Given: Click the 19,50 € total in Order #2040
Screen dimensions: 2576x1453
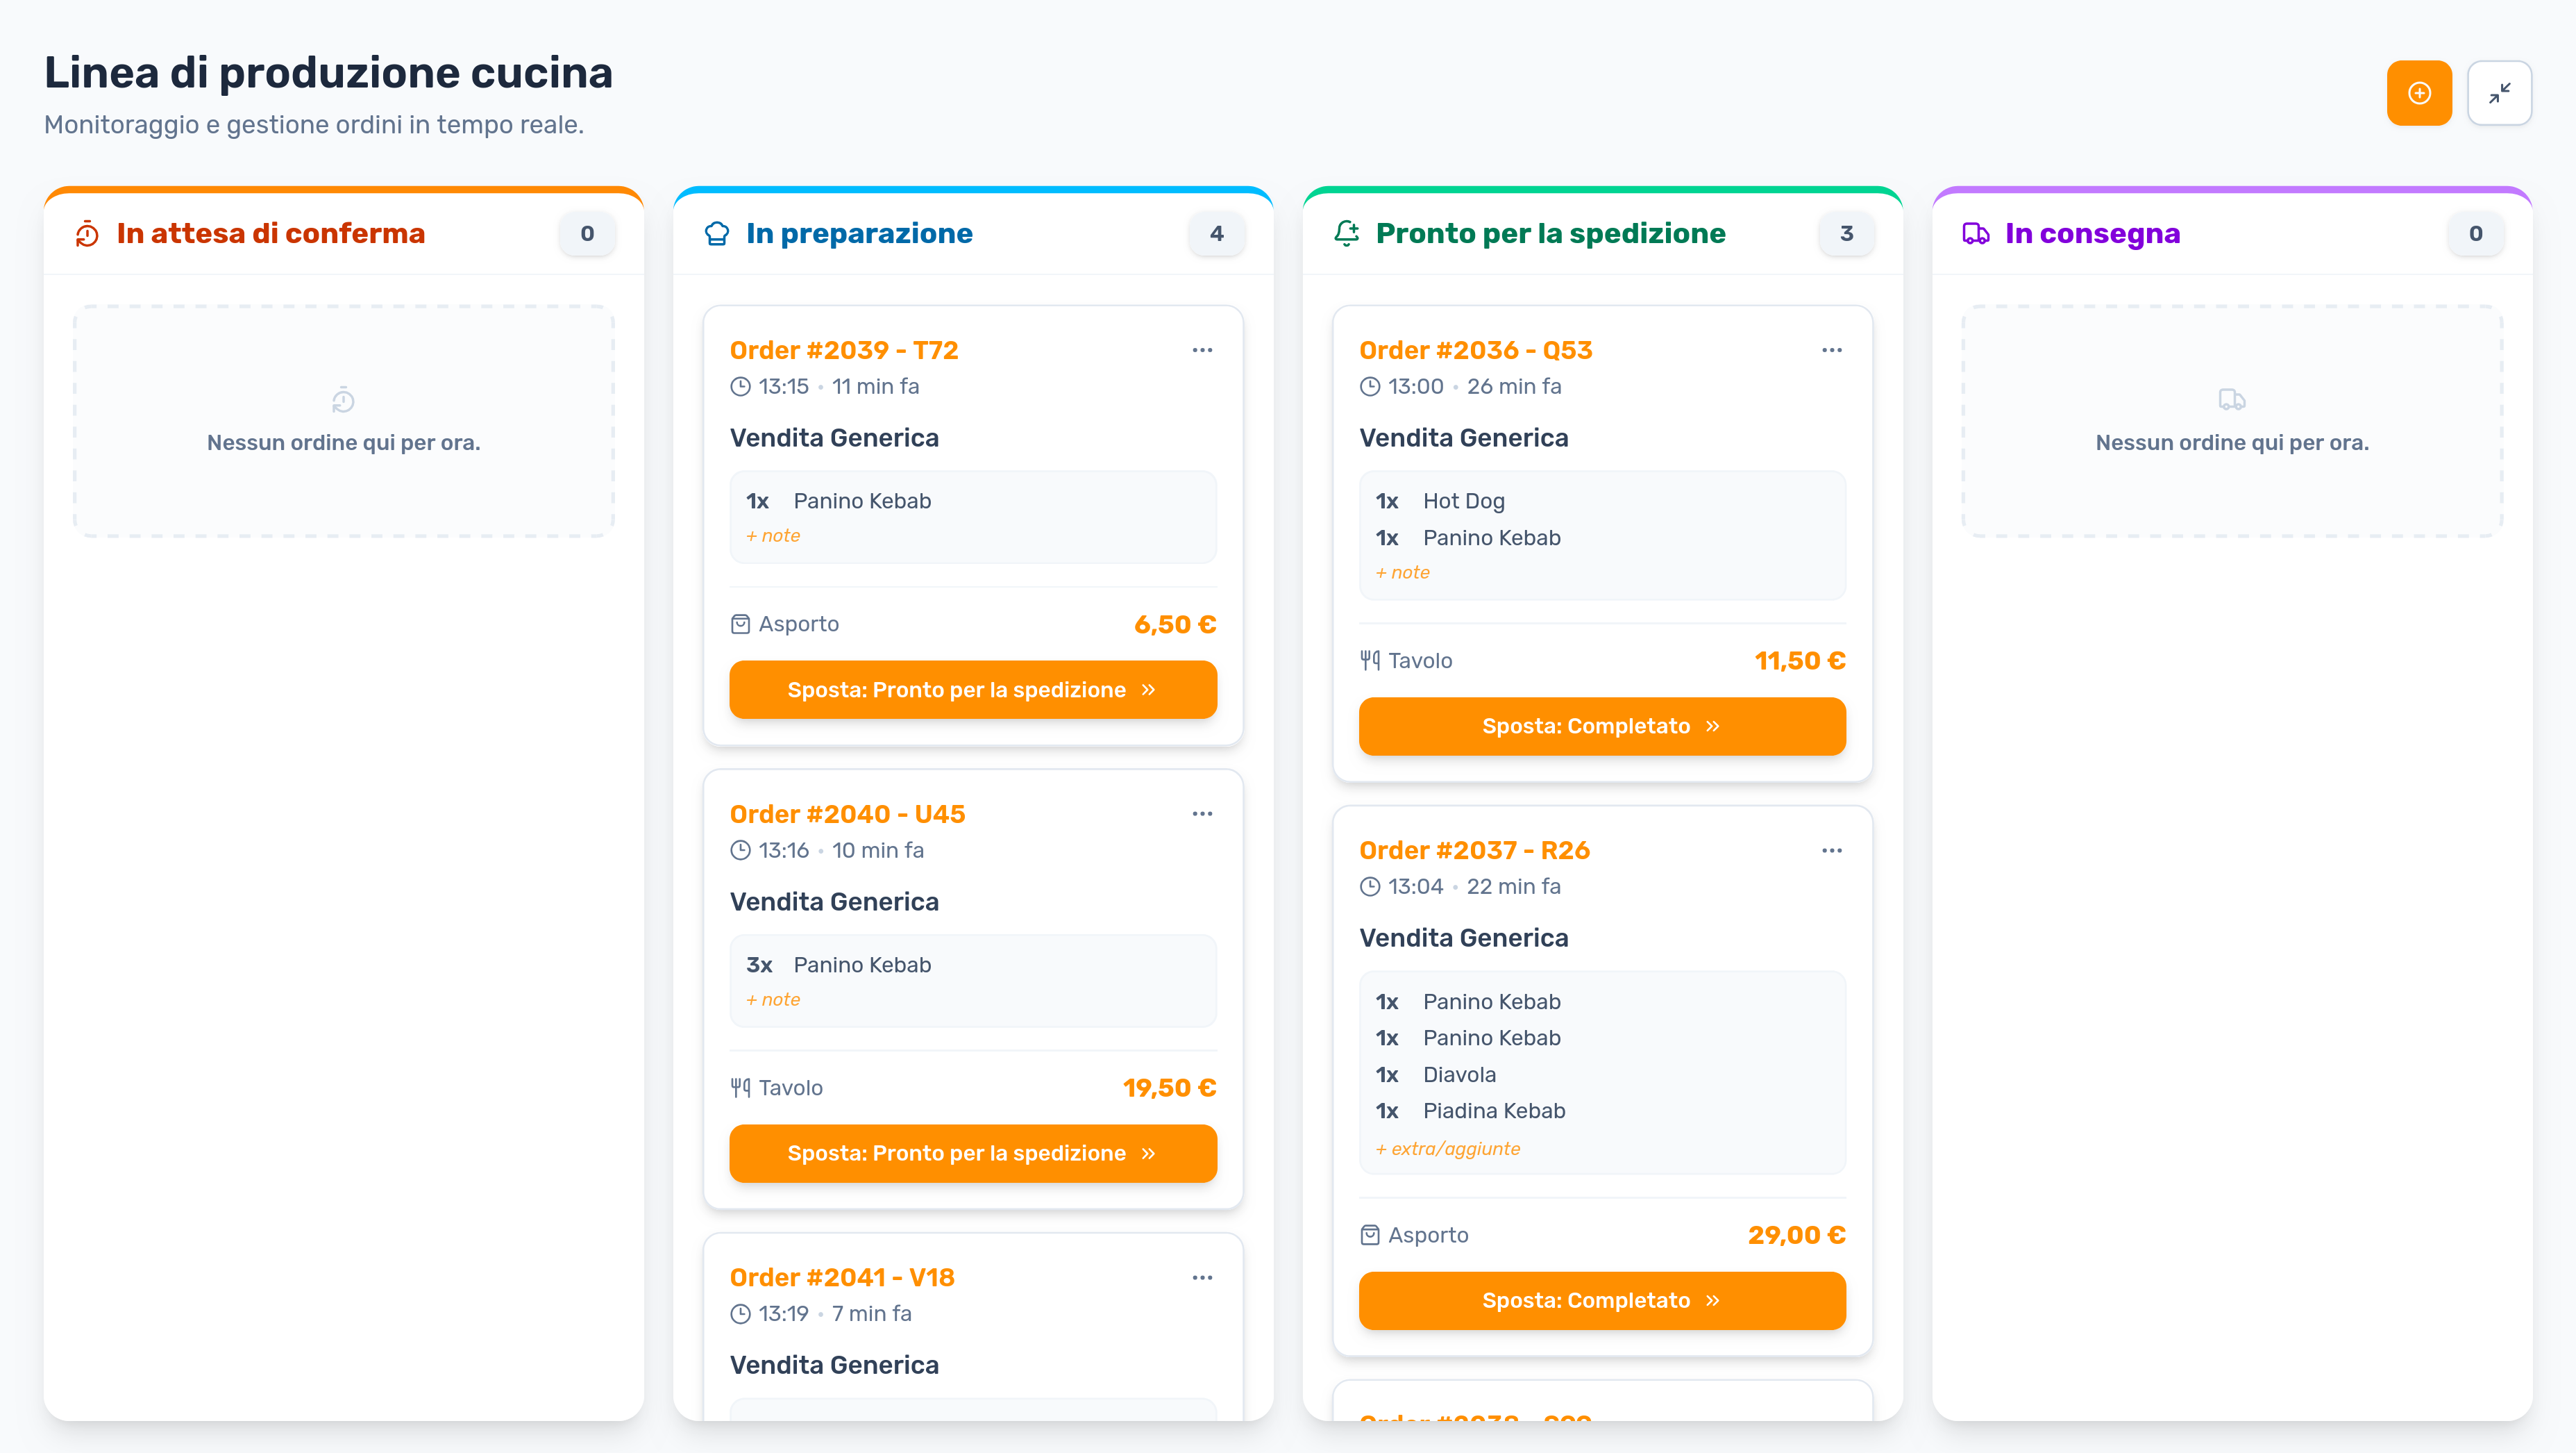Looking at the screenshot, I should tap(1169, 1088).
